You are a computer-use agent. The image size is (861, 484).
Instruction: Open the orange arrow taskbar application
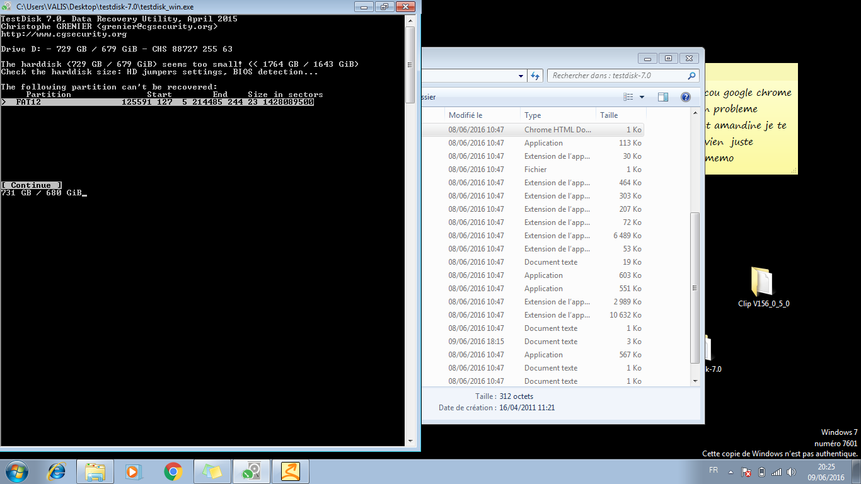pyautogui.click(x=291, y=471)
